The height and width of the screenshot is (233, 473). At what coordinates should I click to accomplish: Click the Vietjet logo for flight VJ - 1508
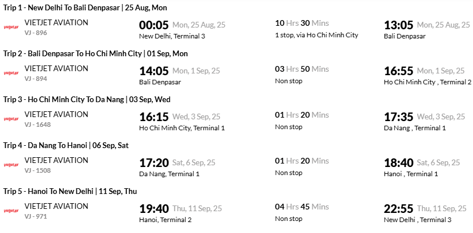(11, 165)
